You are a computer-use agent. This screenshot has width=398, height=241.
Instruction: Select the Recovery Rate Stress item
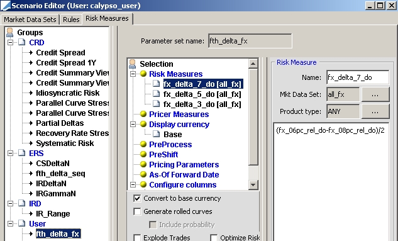pyautogui.click(x=72, y=133)
